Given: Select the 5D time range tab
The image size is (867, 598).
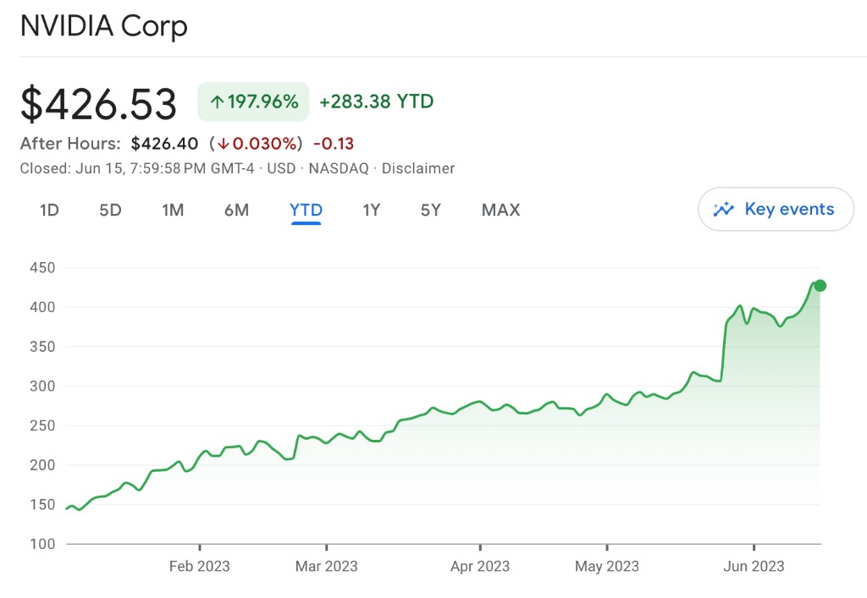Looking at the screenshot, I should [110, 210].
